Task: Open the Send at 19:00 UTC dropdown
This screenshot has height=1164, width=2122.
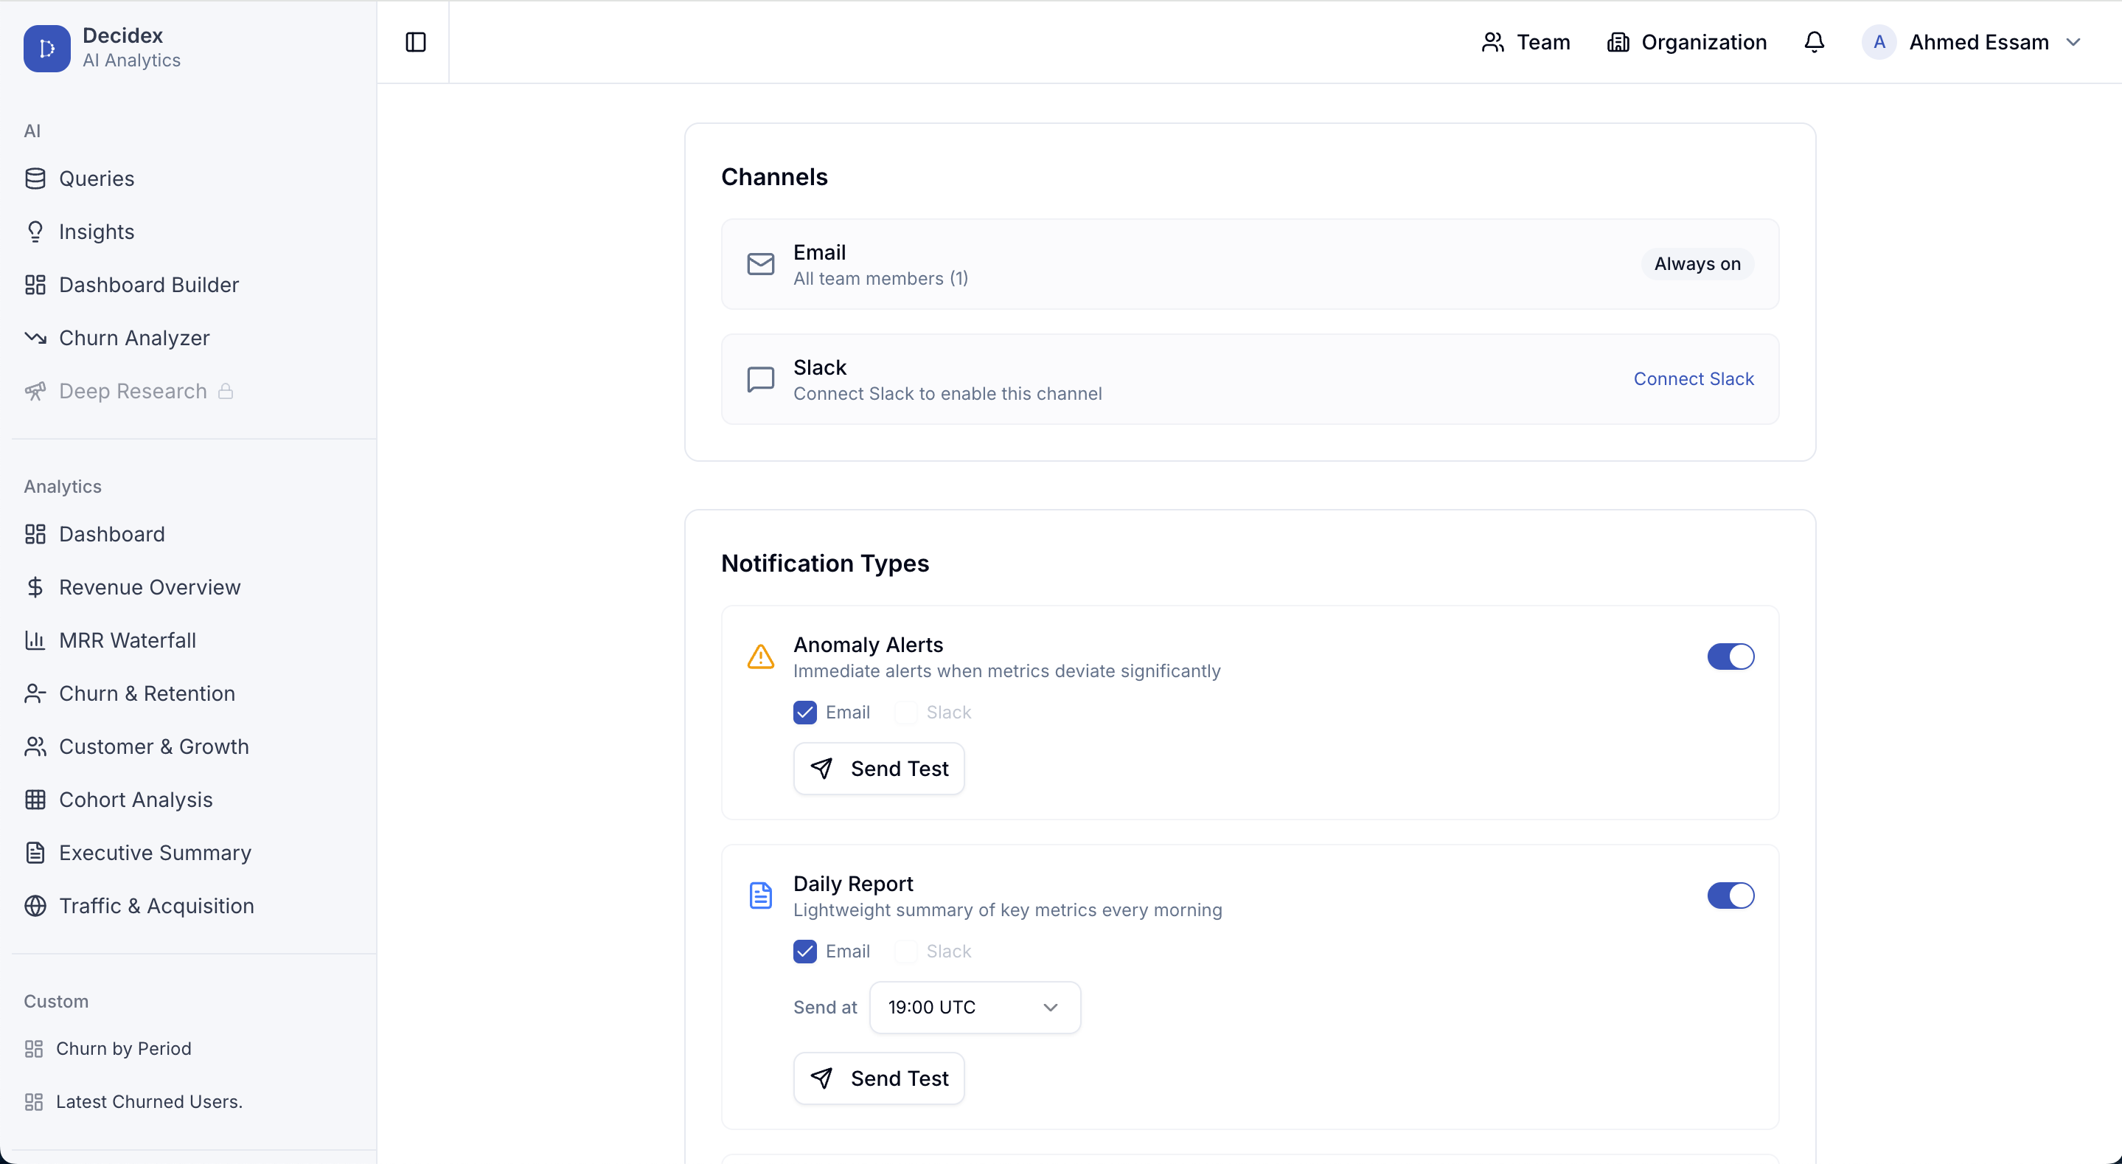Action: coord(975,1008)
